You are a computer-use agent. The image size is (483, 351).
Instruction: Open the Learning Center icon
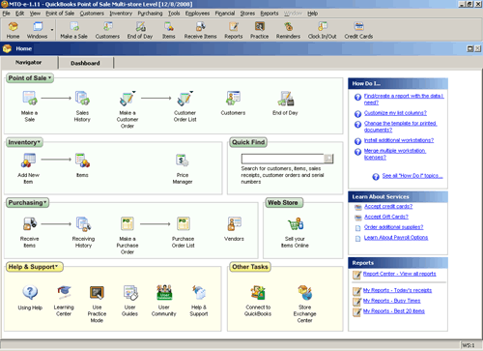pos(64,292)
